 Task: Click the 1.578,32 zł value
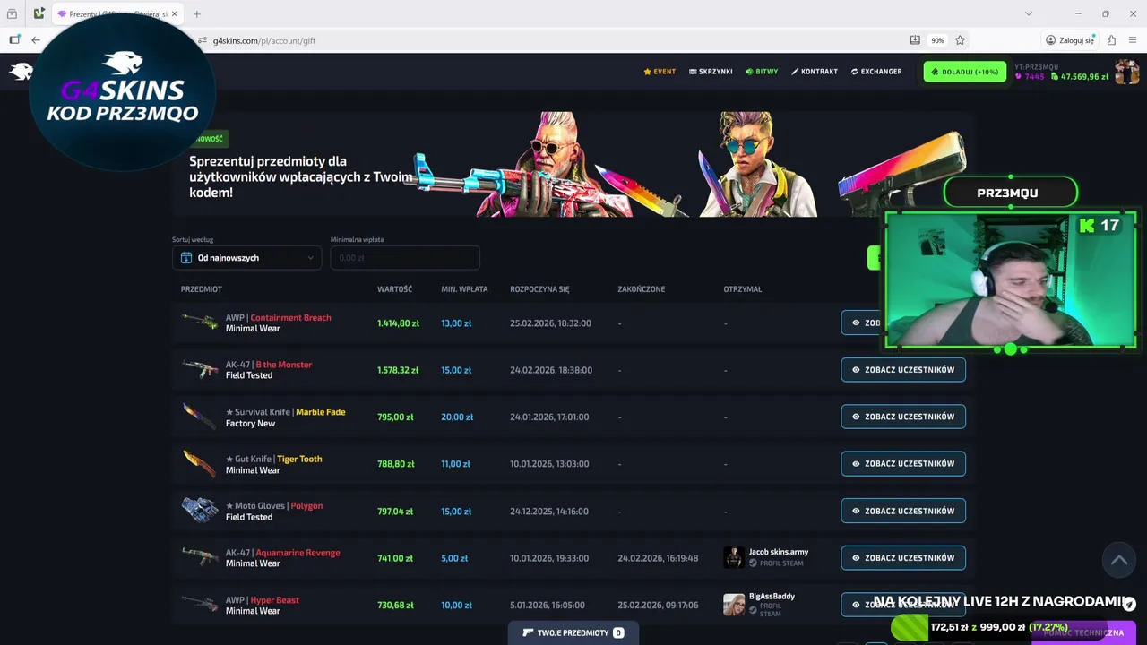(x=398, y=370)
